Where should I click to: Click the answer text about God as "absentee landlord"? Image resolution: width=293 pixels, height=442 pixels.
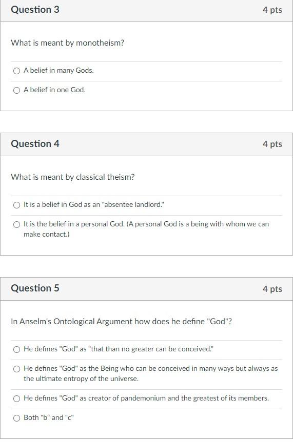tap(94, 205)
